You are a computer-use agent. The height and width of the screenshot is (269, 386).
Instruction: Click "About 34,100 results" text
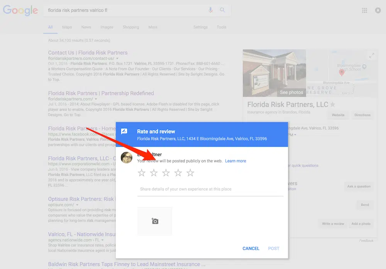tap(79, 40)
